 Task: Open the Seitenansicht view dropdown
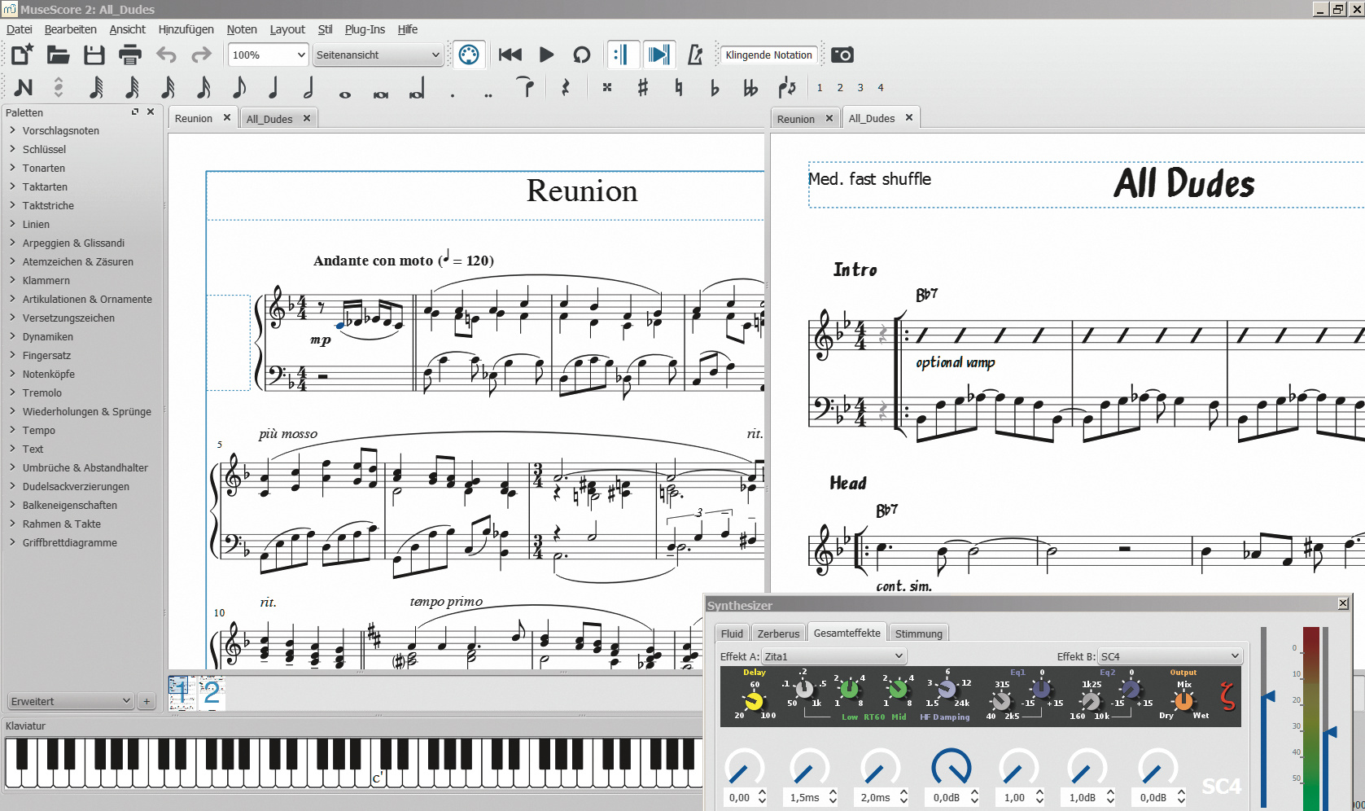(378, 55)
